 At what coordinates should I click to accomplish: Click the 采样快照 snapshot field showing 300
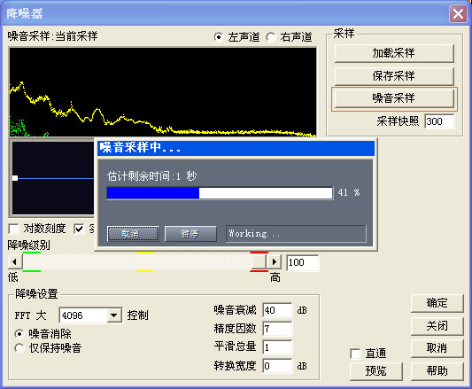439,121
